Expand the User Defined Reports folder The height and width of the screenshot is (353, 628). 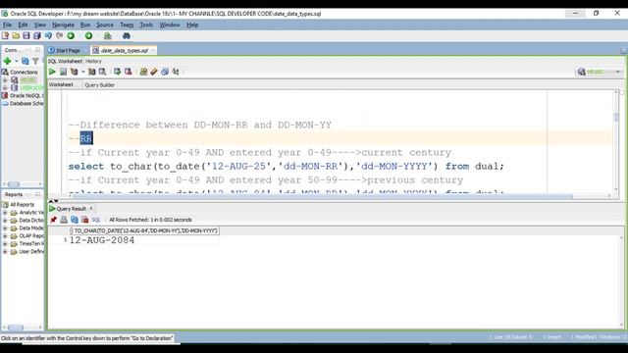5,252
